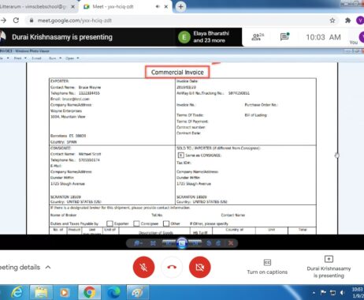Click the speaker volume tray icon

(x=342, y=292)
